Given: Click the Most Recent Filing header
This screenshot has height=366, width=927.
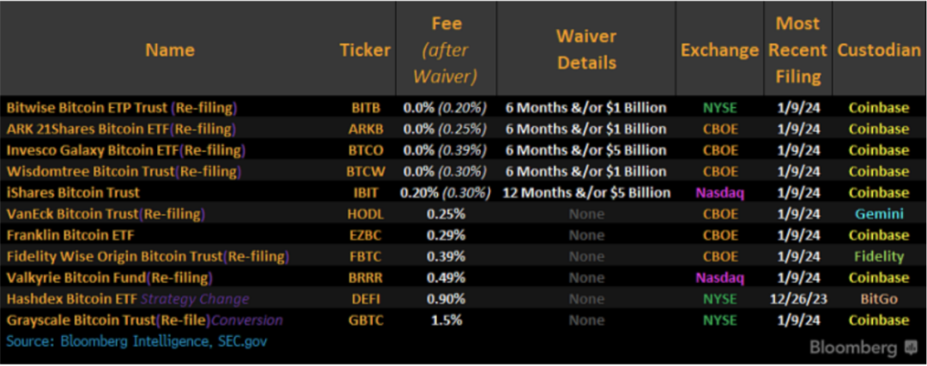Looking at the screenshot, I should point(797,50).
